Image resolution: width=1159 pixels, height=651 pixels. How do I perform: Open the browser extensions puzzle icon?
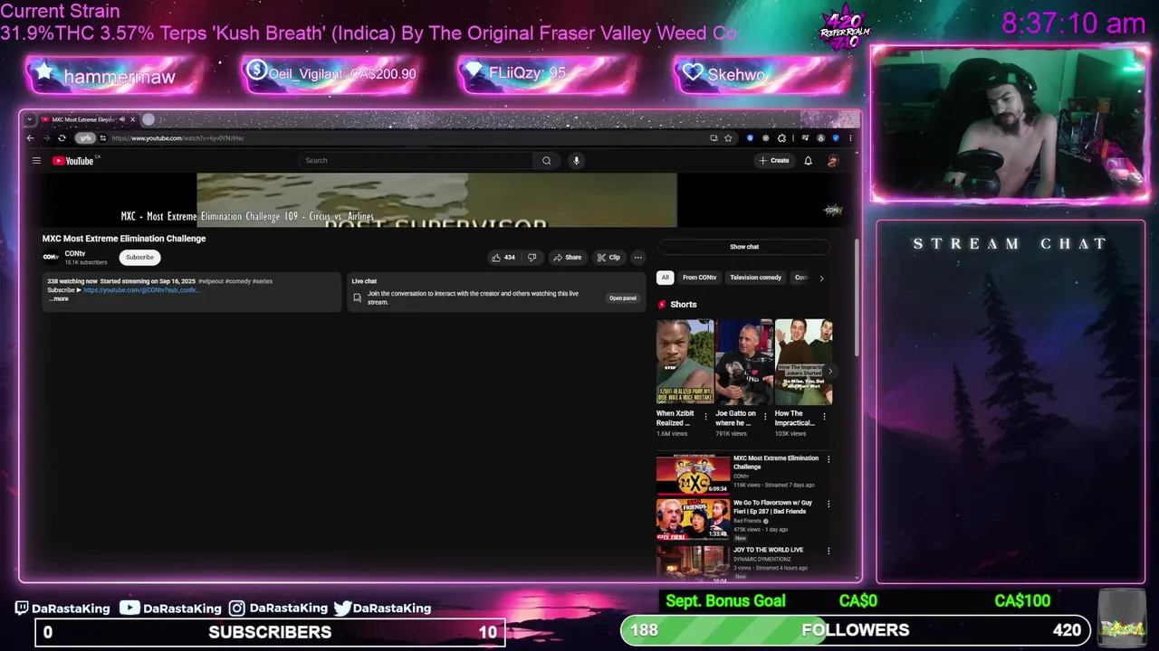pos(781,138)
